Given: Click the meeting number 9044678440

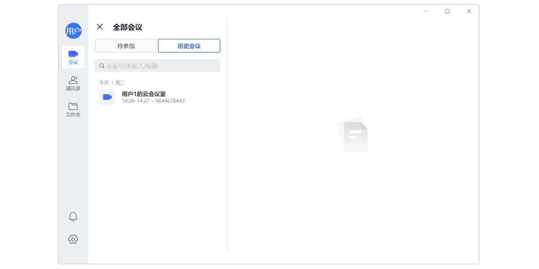Looking at the screenshot, I should [170, 100].
